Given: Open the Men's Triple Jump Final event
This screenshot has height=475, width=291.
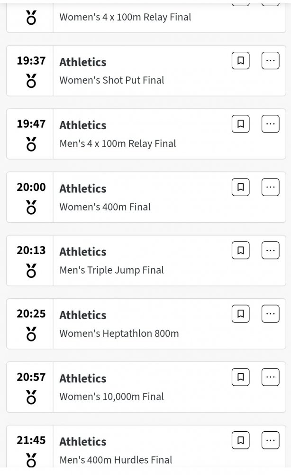Looking at the screenshot, I should tap(146, 260).
